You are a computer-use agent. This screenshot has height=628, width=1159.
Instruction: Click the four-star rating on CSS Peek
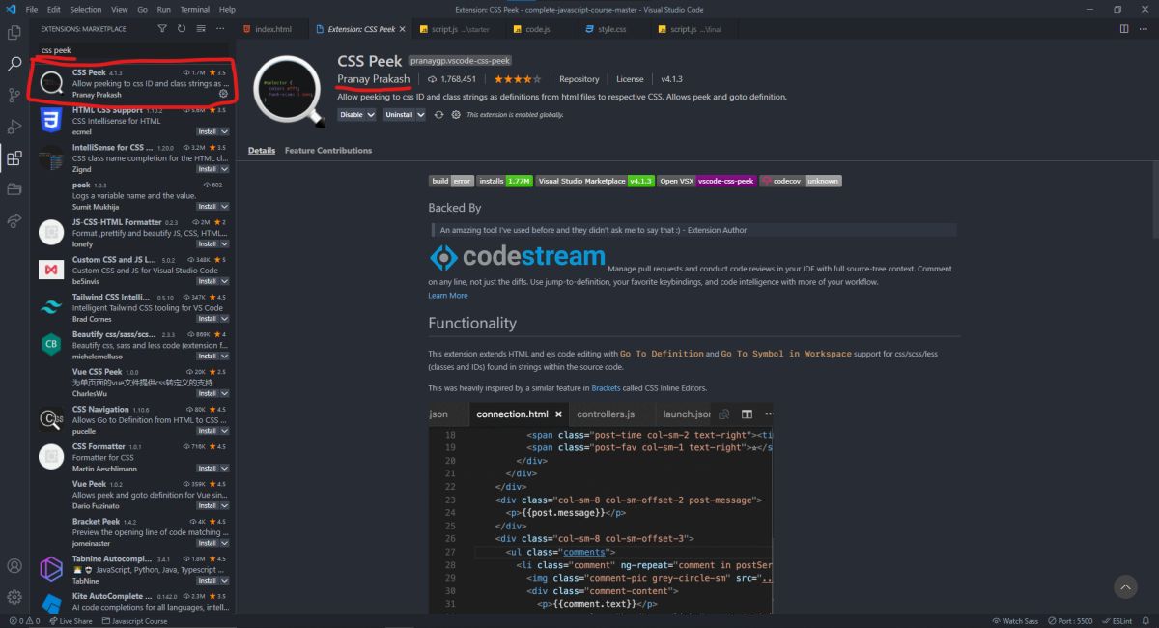517,79
